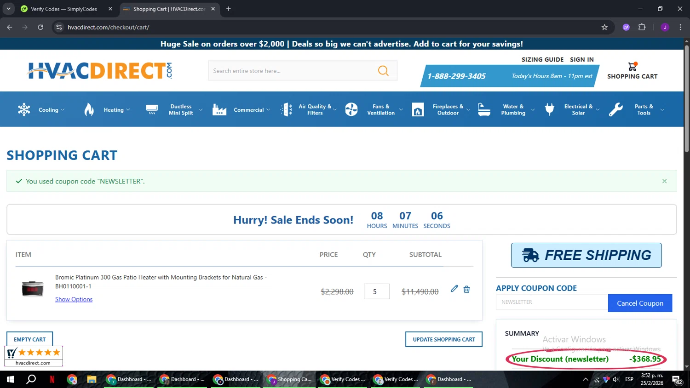The width and height of the screenshot is (690, 388).
Task: Click the Fans & Ventilation fan icon
Action: [x=351, y=109]
